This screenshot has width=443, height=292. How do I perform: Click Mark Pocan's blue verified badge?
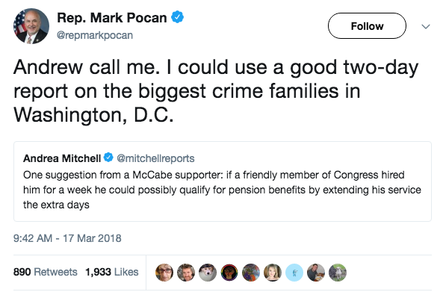point(178,17)
